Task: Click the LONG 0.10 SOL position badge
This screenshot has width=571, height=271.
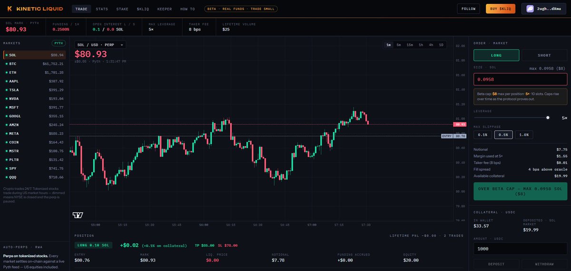Action: pyautogui.click(x=94, y=245)
